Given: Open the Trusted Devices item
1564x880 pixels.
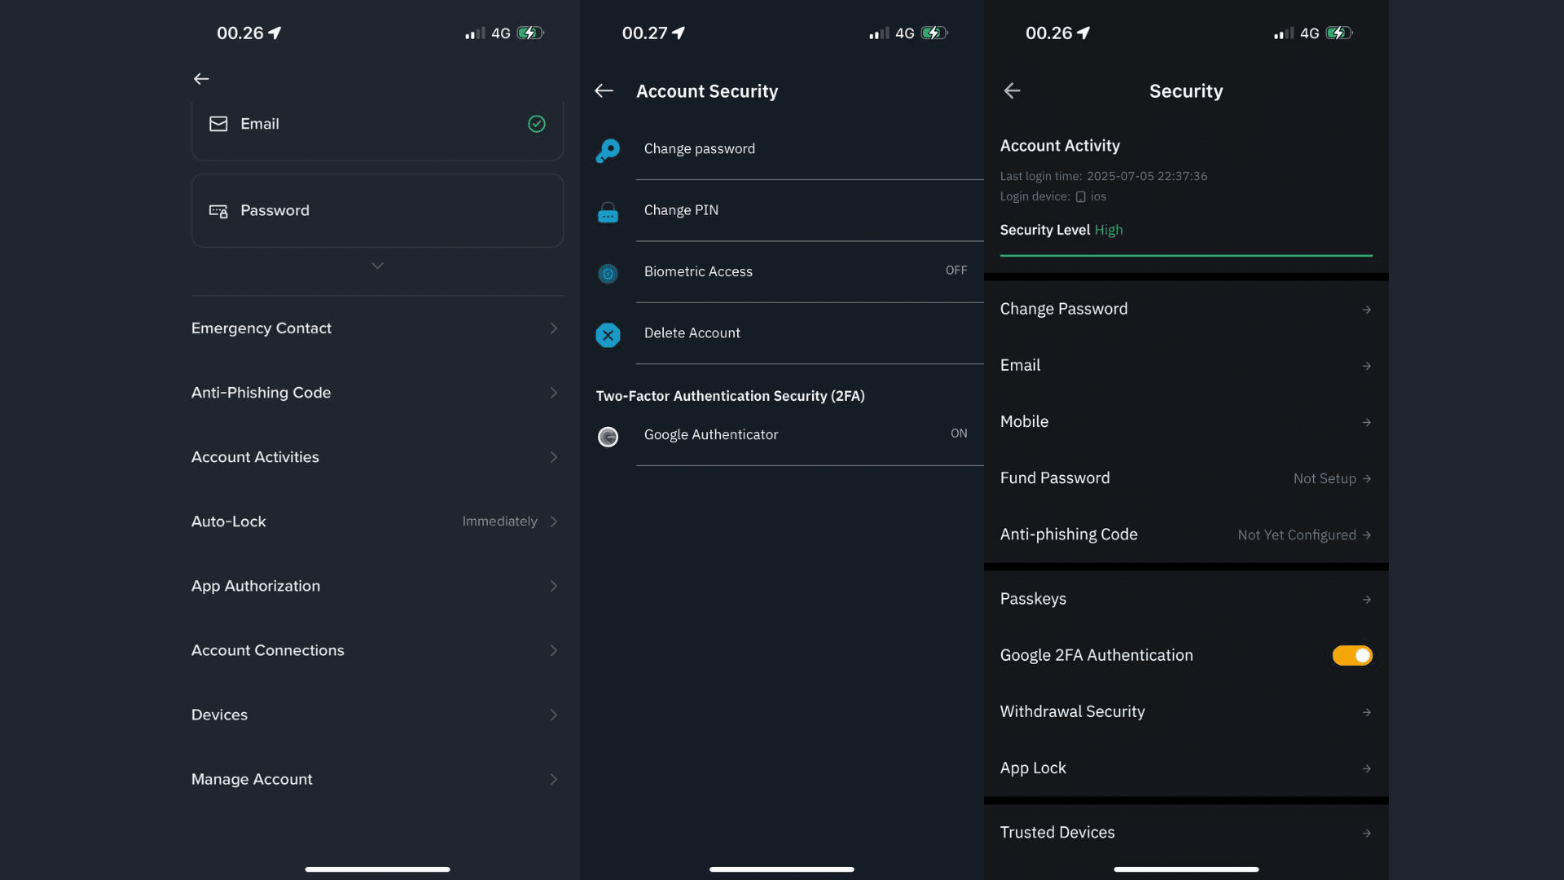Looking at the screenshot, I should pyautogui.click(x=1057, y=832).
